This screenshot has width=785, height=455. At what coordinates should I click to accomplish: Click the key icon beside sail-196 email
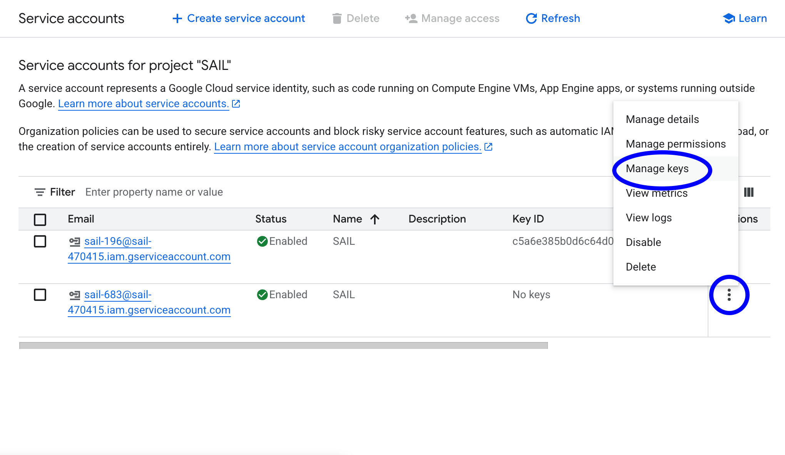tap(74, 241)
